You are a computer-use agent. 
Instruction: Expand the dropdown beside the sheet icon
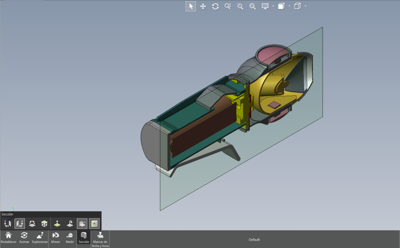(289, 6)
